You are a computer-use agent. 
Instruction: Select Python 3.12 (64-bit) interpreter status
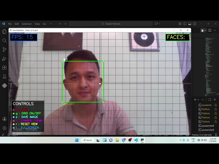[x=202, y=135]
